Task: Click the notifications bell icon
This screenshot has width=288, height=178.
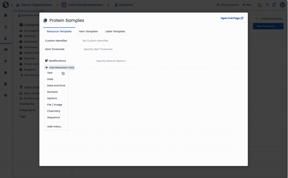Action: pos(274,5)
